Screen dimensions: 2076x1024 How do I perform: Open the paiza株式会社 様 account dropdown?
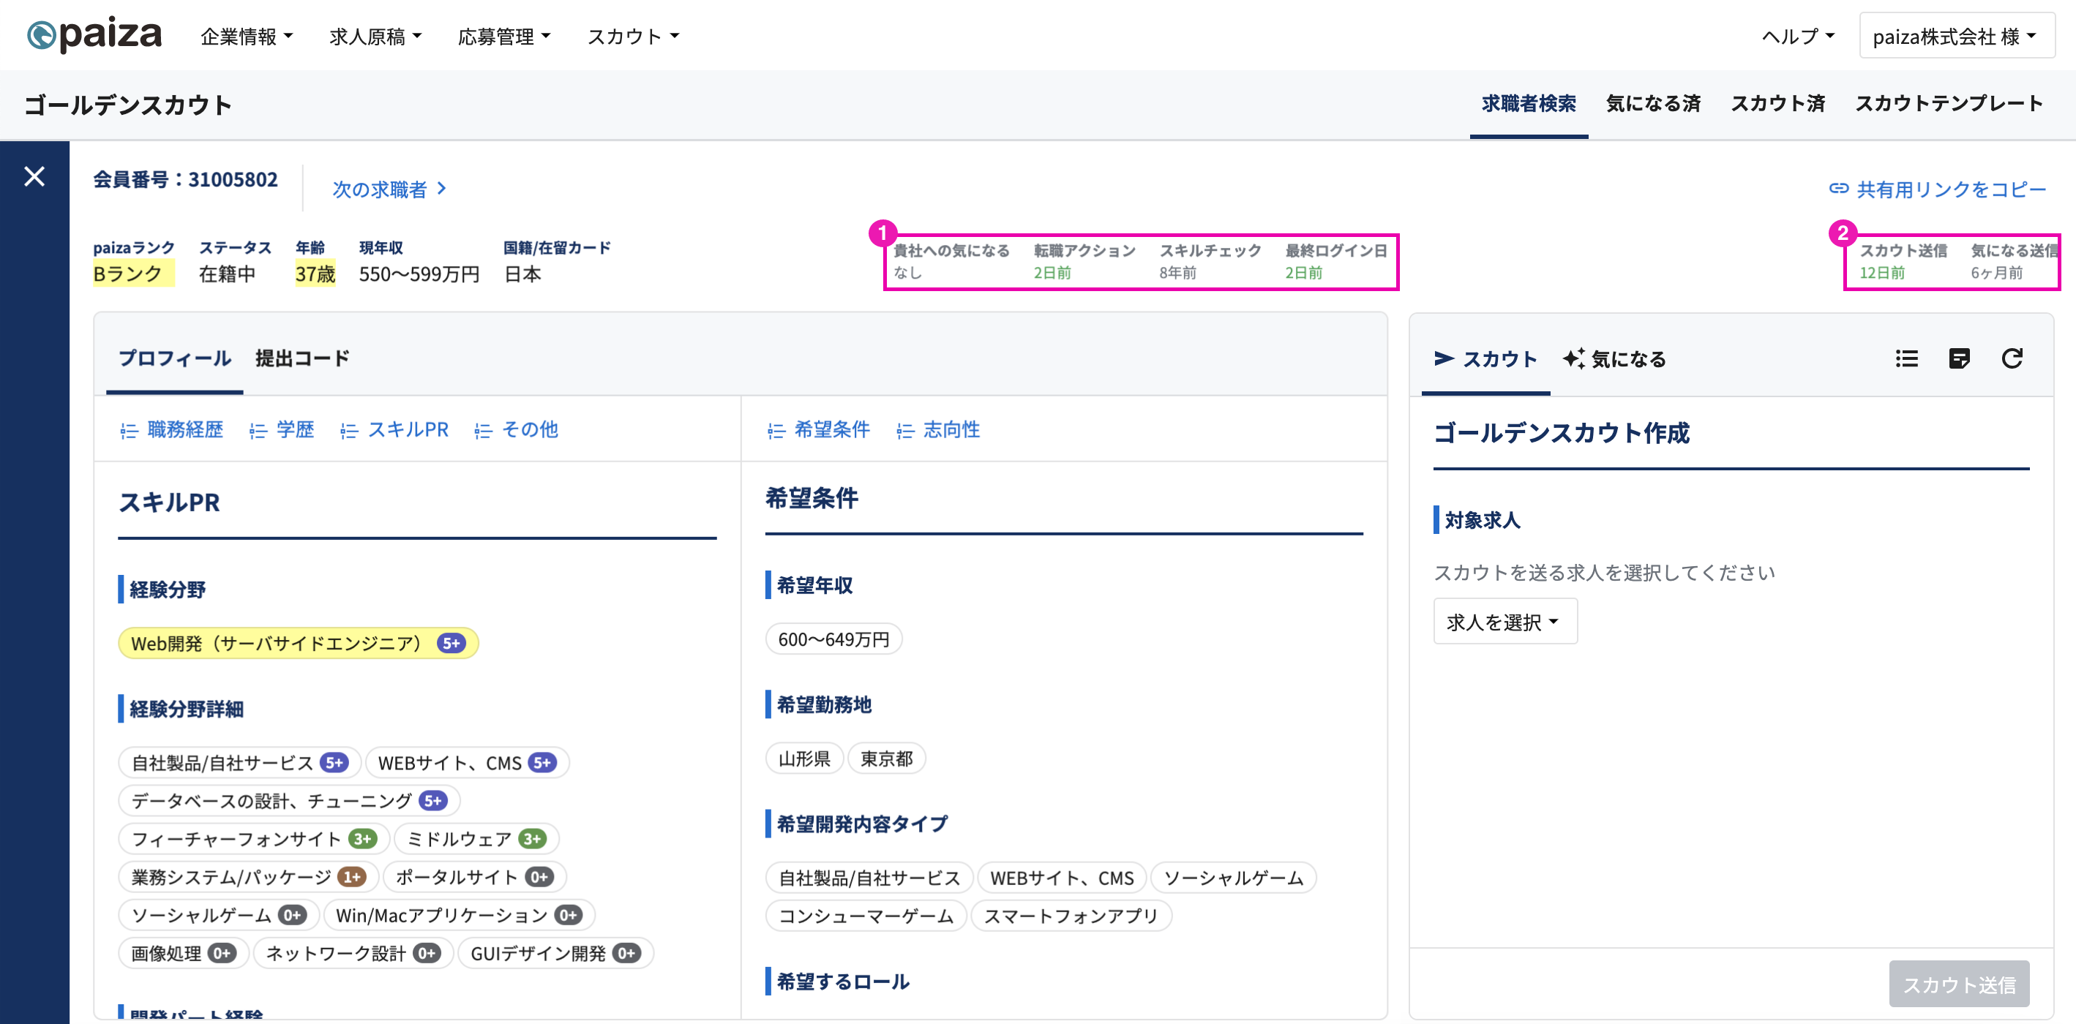coord(1956,37)
